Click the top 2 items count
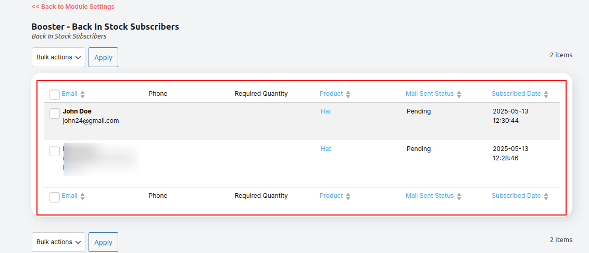Image resolution: width=589 pixels, height=253 pixels. pyautogui.click(x=561, y=55)
